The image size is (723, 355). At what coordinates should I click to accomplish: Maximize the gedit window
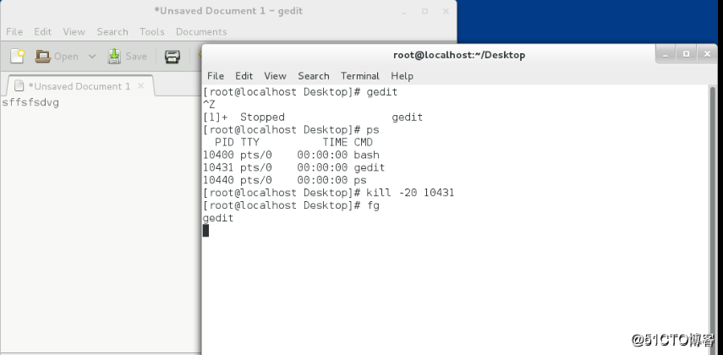point(424,12)
